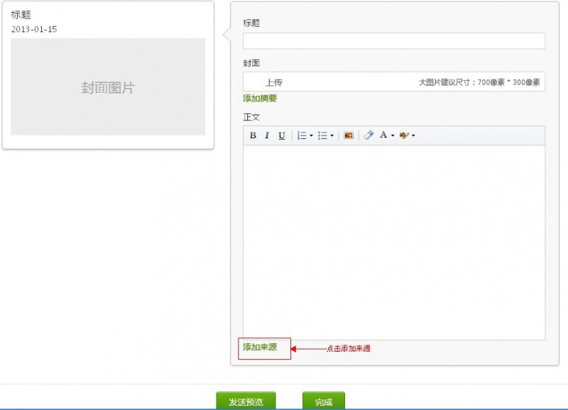
Task: Toggle underline formatting in the toolbar
Action: [281, 135]
